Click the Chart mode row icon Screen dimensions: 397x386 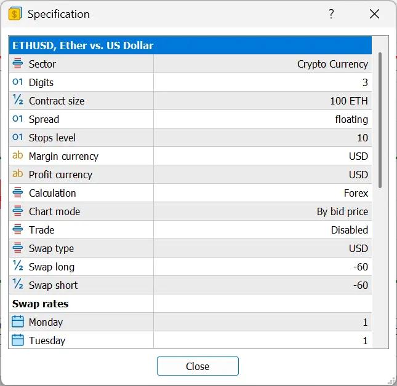tap(18, 211)
